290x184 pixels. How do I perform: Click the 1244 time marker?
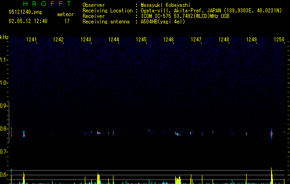tap(113, 40)
